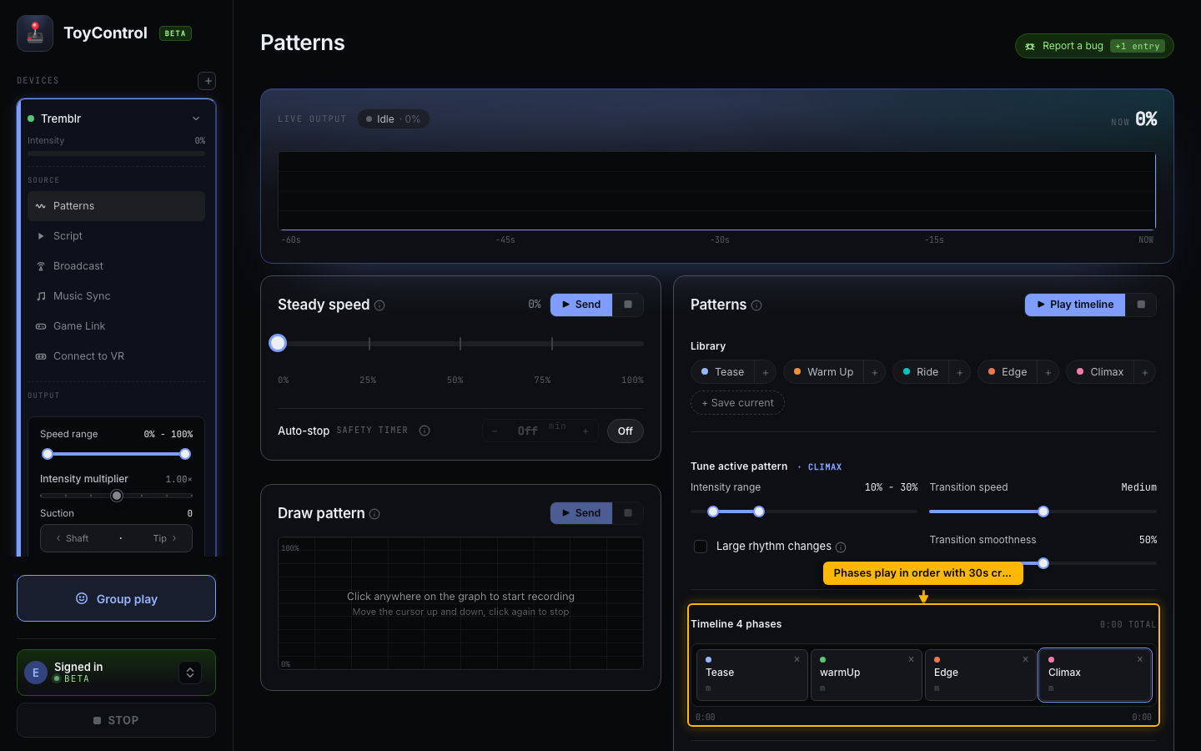Add Warm Up to timeline

click(x=874, y=372)
